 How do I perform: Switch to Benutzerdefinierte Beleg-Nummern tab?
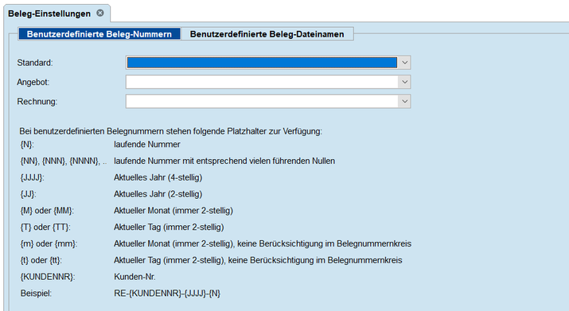pos(99,34)
